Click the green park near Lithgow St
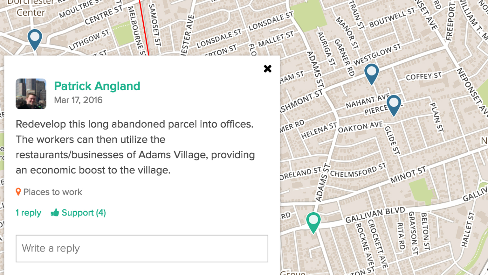Image resolution: width=488 pixels, height=275 pixels. 123,34
